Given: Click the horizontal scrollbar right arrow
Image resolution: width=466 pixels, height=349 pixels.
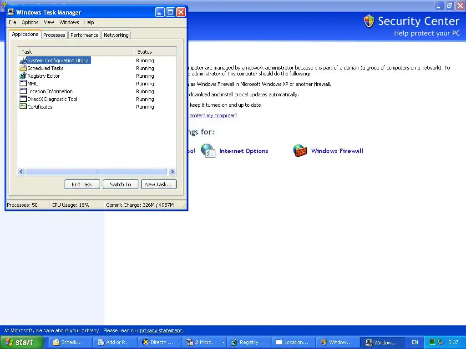Looking at the screenshot, I should click(172, 171).
